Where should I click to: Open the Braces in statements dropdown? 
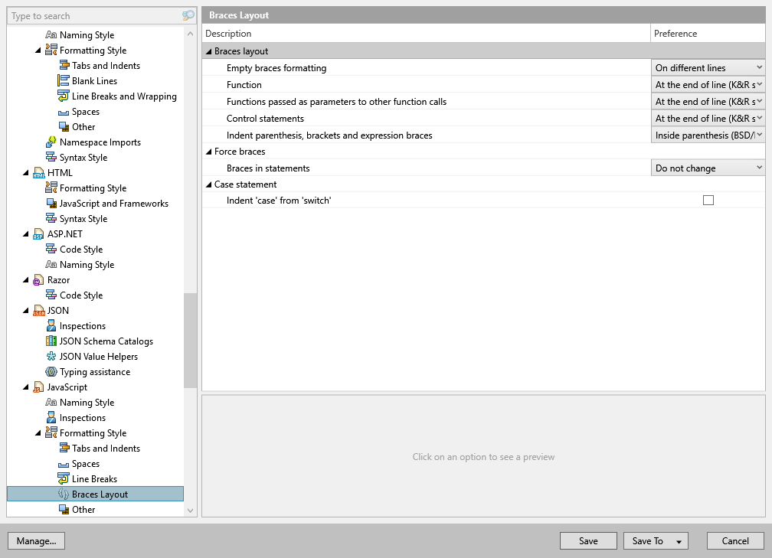708,168
